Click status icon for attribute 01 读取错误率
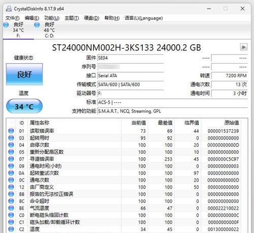The width and height of the screenshot is (254, 233). tap(11, 131)
